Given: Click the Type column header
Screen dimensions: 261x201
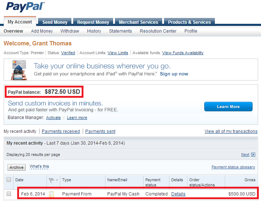Looking at the screenshot, I should [x=66, y=180].
